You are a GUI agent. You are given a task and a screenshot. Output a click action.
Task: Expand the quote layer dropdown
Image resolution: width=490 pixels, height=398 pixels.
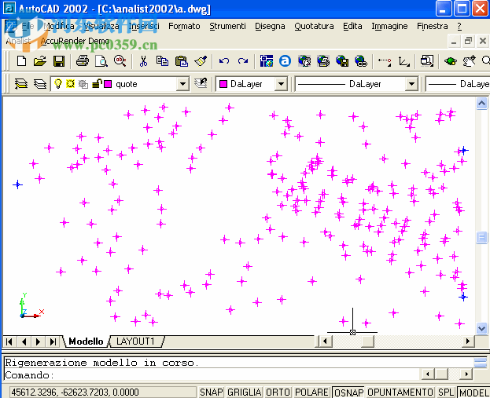[x=182, y=84]
